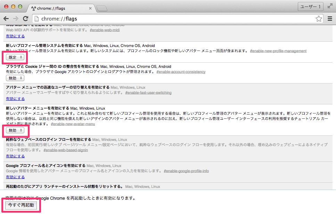336x214 pixels.
Task: Open the account consistency 無効 dropdown
Action: coord(15,78)
